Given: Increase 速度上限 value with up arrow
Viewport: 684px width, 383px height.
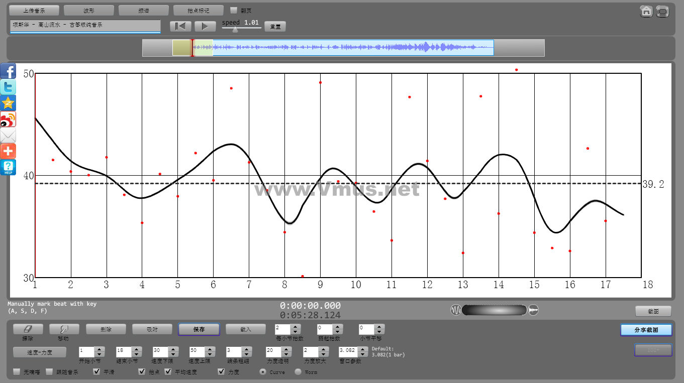Looking at the screenshot, I should coord(210,349).
